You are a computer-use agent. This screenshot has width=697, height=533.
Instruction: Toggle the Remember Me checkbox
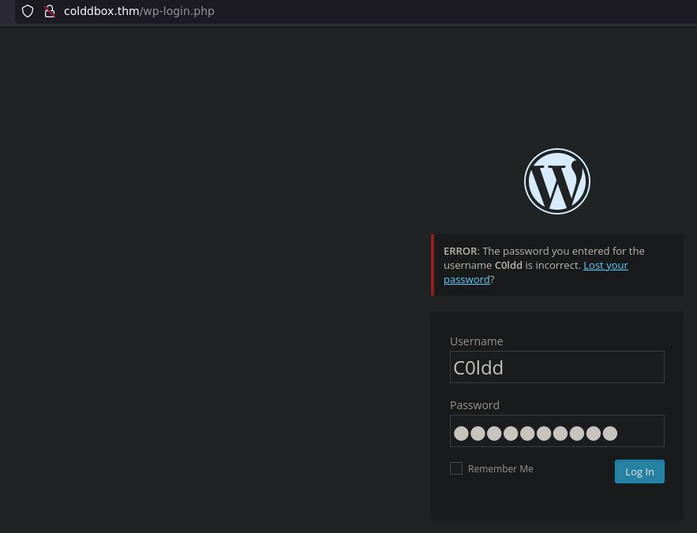(456, 468)
